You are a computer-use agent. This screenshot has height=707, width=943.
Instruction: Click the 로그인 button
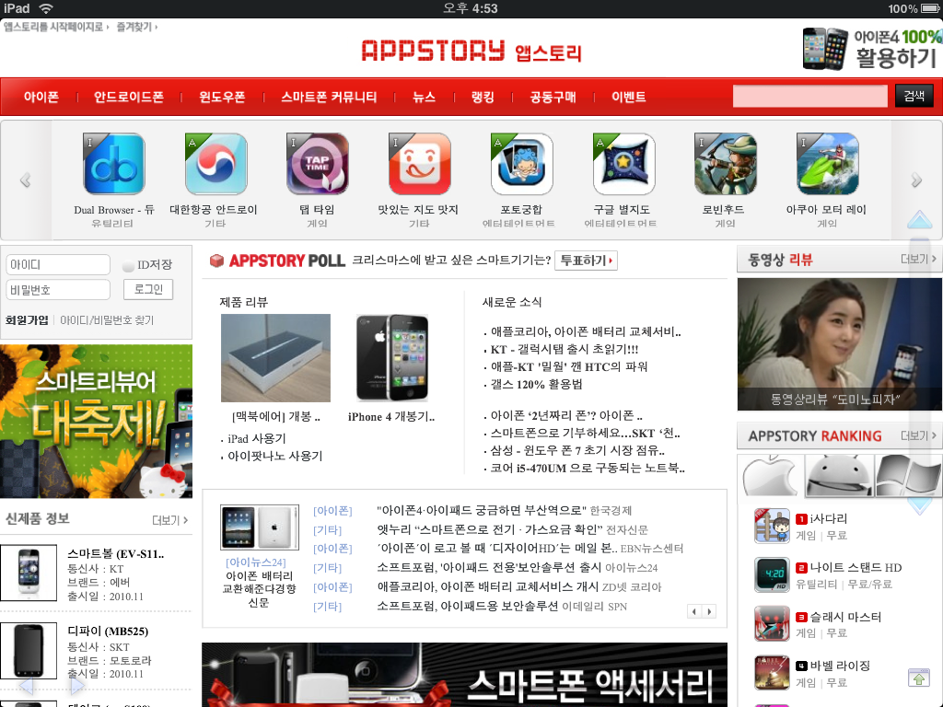pos(148,289)
